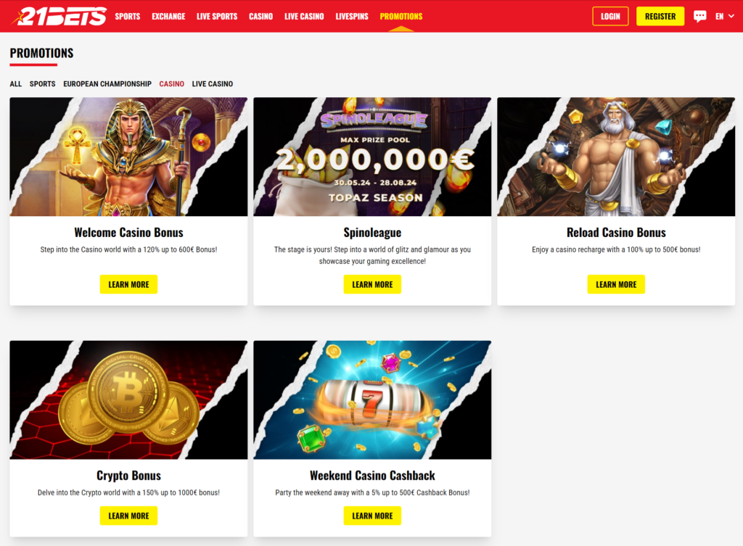Open the Exchange menu item

(168, 16)
